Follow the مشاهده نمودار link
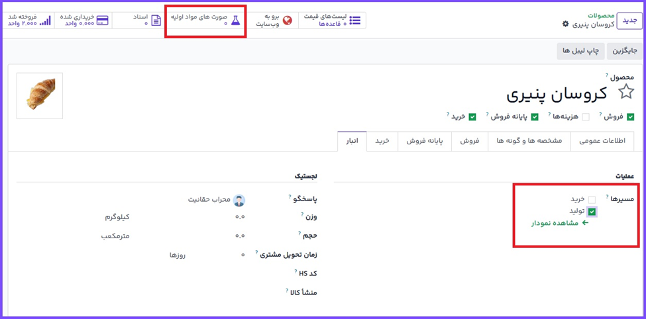The height and width of the screenshot is (319, 646). click(x=560, y=223)
